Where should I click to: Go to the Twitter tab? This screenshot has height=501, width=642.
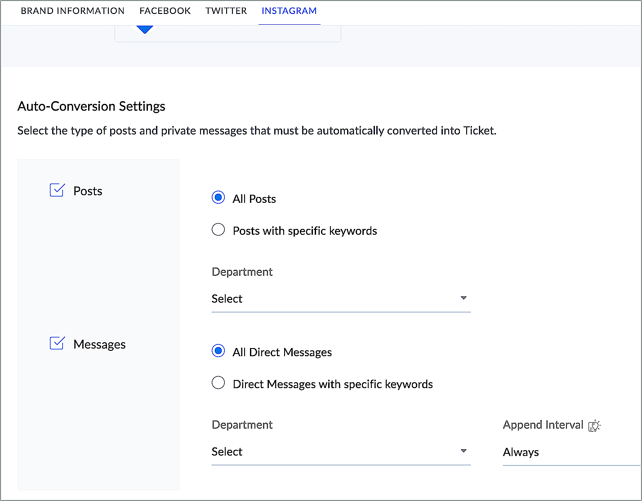coord(226,11)
